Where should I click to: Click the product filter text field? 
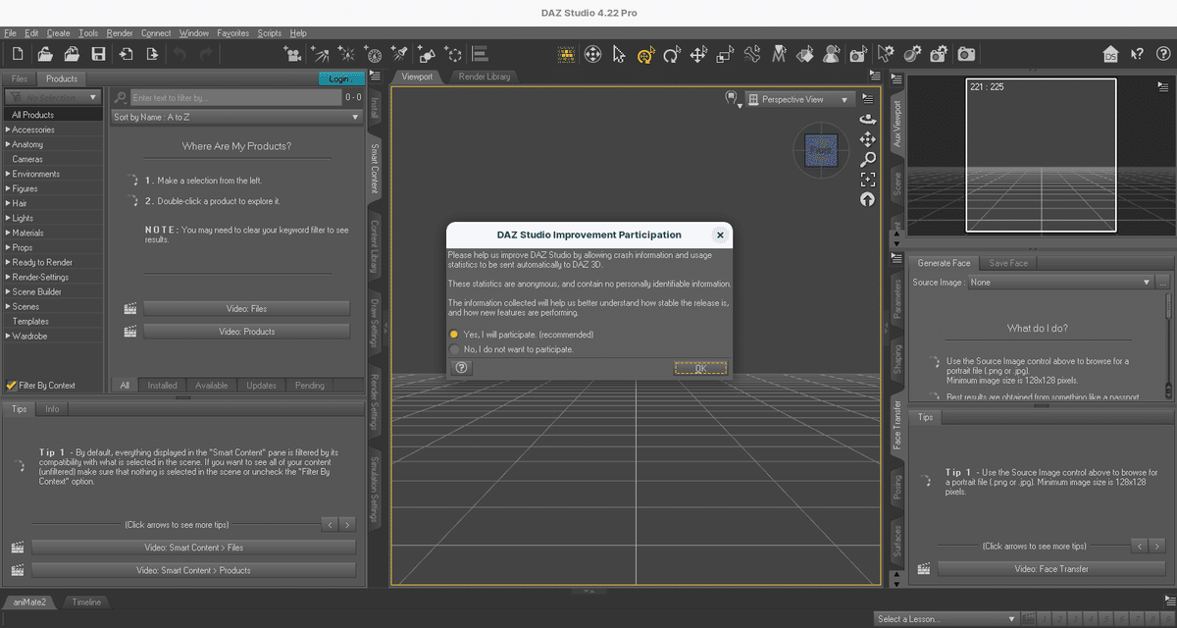point(234,98)
